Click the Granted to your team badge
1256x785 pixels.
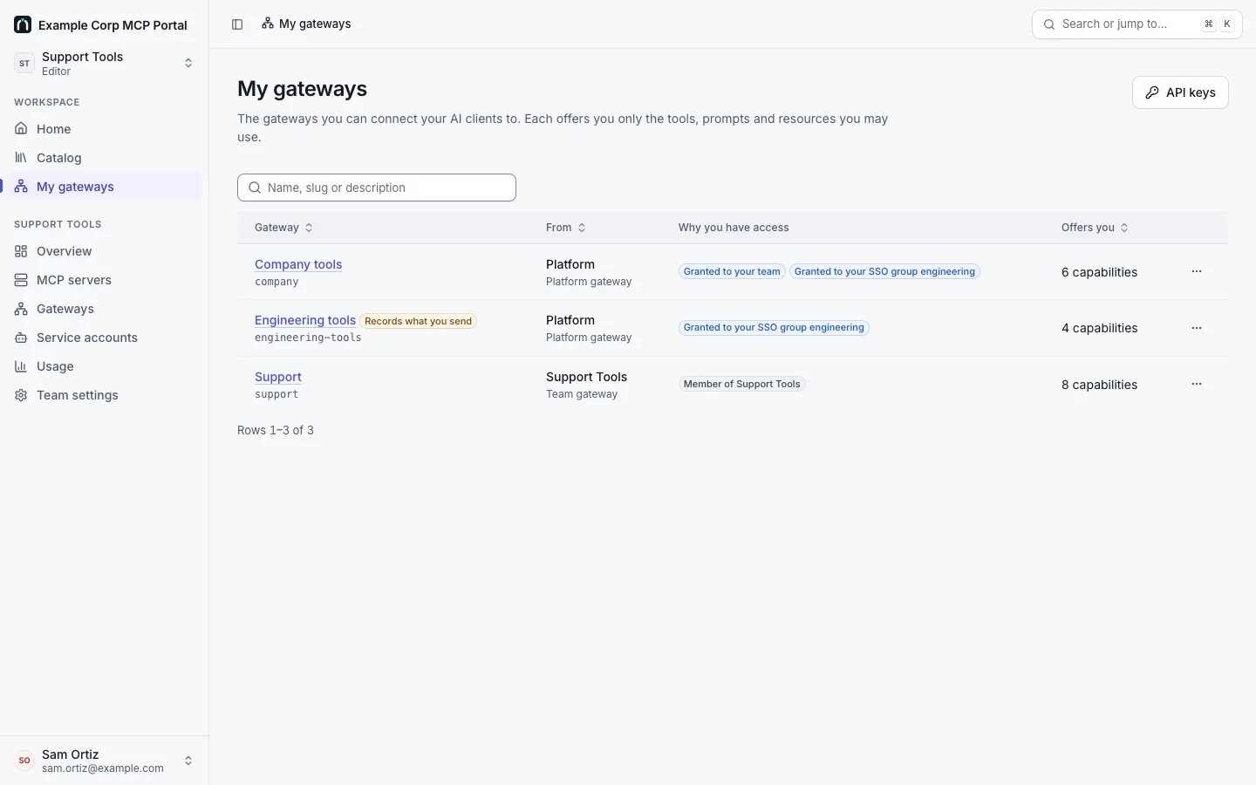pyautogui.click(x=732, y=271)
